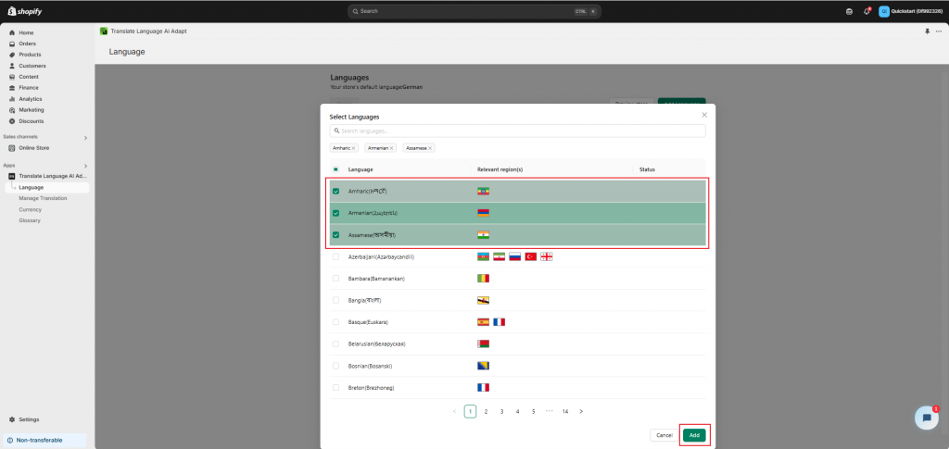The image size is (949, 449).
Task: Open the notifications bell icon
Action: pyautogui.click(x=867, y=11)
